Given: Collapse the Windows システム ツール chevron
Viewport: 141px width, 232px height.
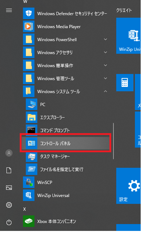Looking at the screenshot, I should pos(105,91).
